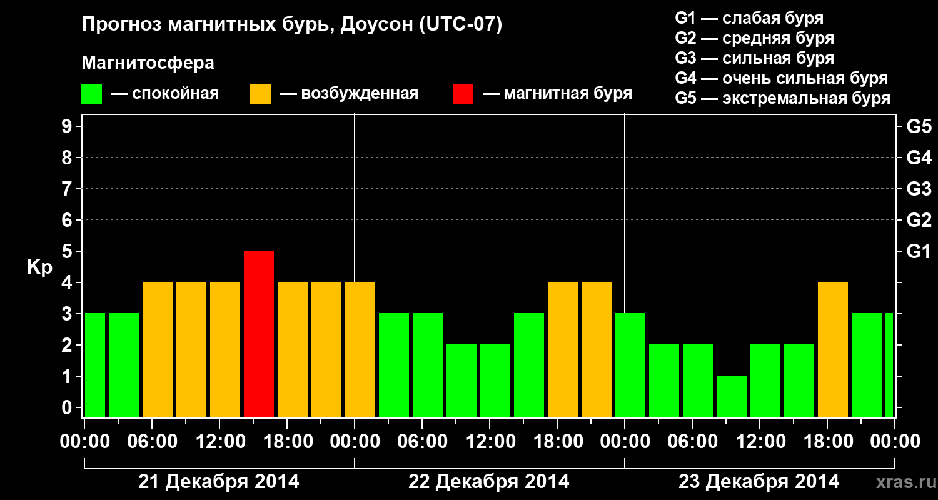This screenshot has width=938, height=500.
Task: Click the 18:00 time label for 22 Декабря
Action: coord(557,442)
